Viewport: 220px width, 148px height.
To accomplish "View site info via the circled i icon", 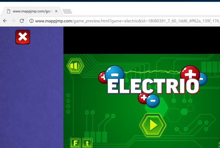I will point(32,21).
